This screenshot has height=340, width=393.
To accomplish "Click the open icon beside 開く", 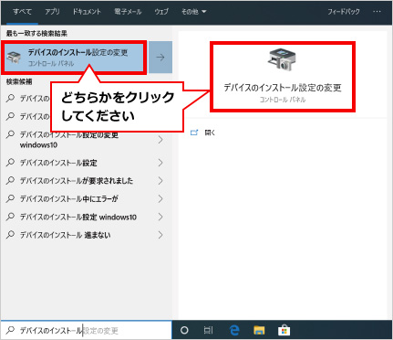I will 194,133.
